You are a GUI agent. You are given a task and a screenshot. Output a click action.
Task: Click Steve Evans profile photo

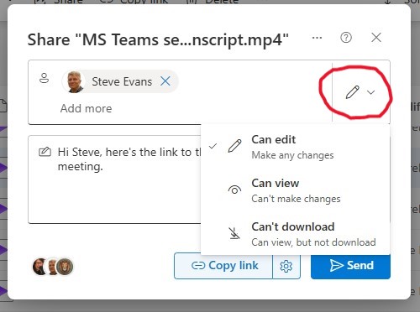(74, 81)
